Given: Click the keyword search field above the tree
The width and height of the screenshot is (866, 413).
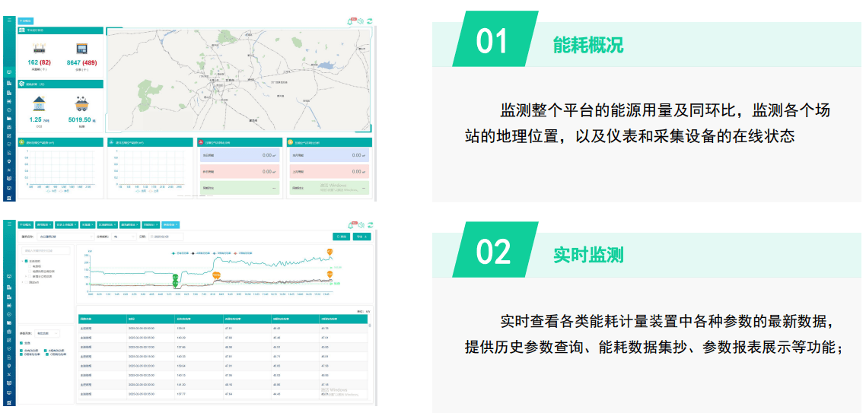Looking at the screenshot, I should [x=46, y=250].
